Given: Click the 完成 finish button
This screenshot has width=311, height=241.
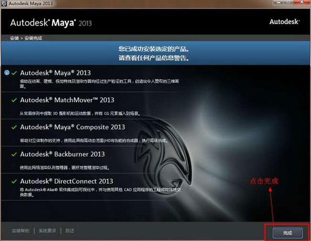Looking at the screenshot, I should pos(288,233).
